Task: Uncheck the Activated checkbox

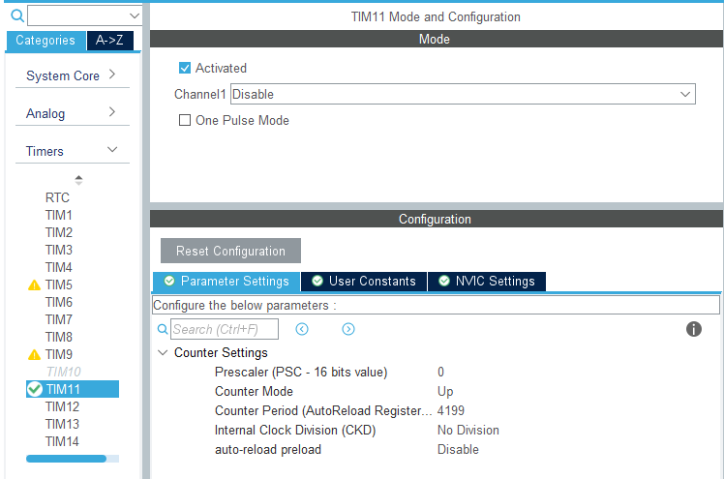Action: pyautogui.click(x=185, y=69)
